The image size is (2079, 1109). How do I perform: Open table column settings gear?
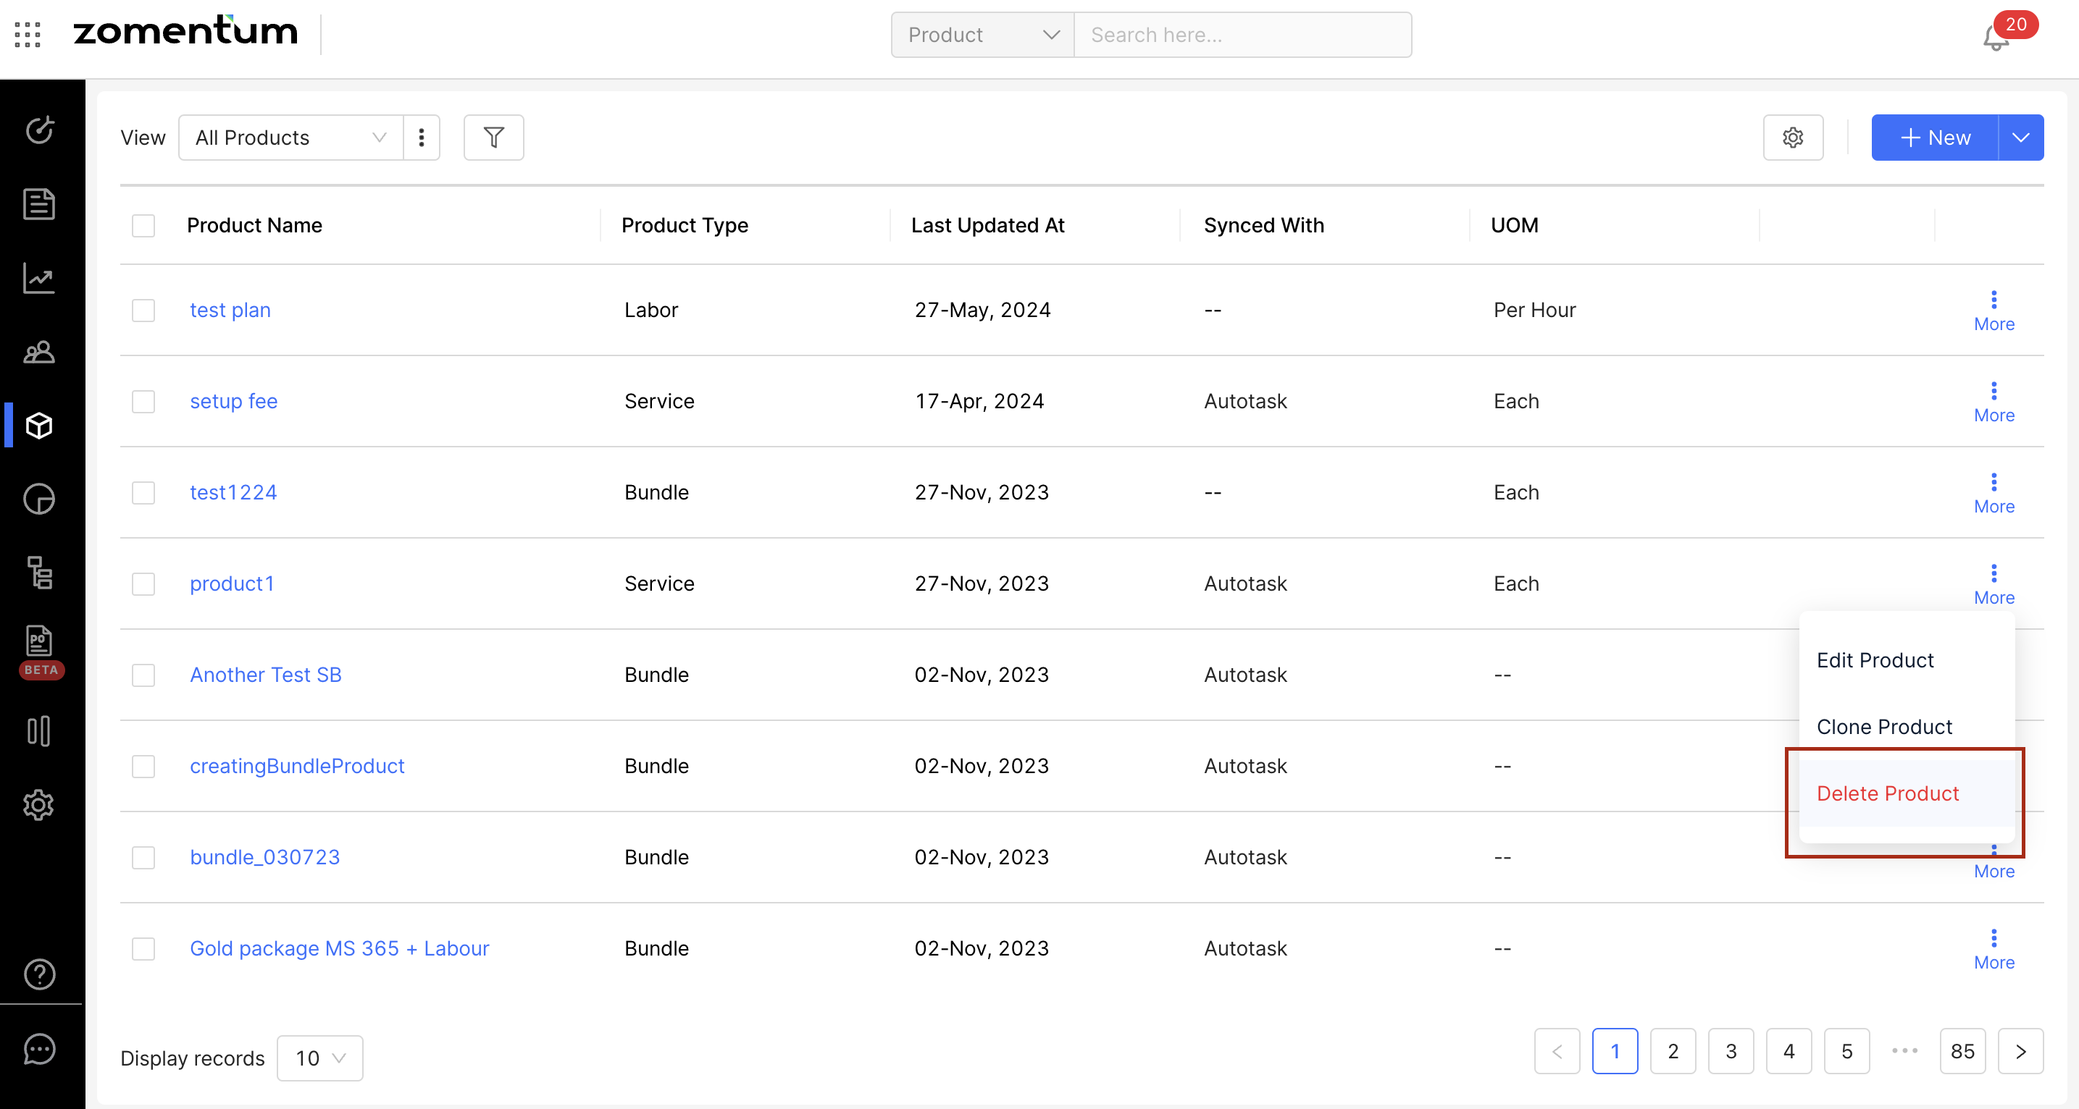coord(1792,138)
